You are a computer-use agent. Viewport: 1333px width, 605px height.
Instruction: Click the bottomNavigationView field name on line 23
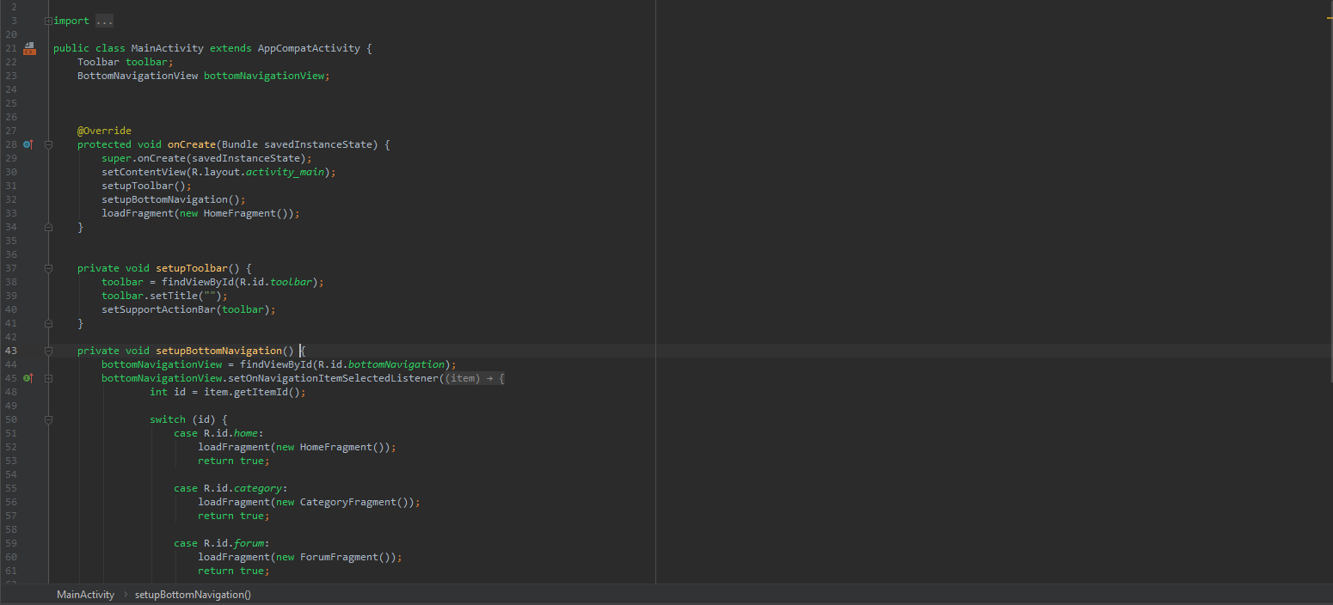click(x=263, y=76)
